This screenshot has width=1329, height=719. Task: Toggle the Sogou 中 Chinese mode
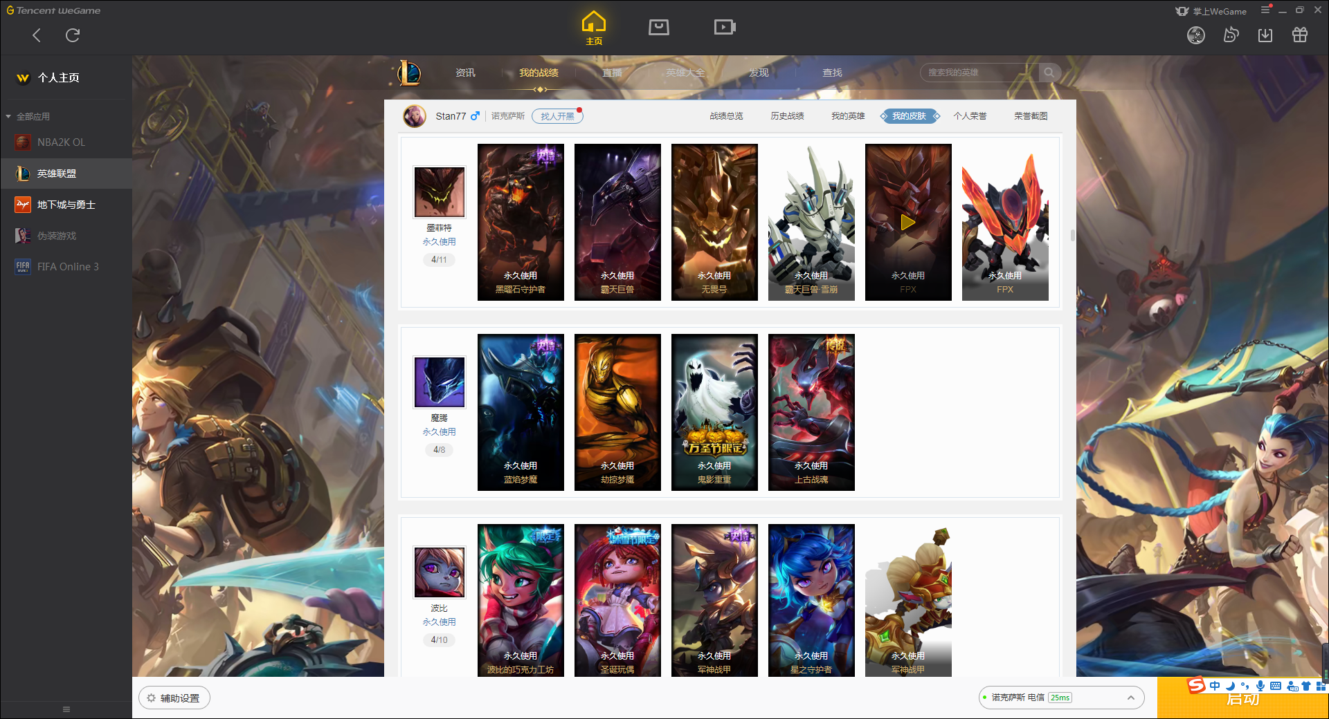click(x=1215, y=686)
